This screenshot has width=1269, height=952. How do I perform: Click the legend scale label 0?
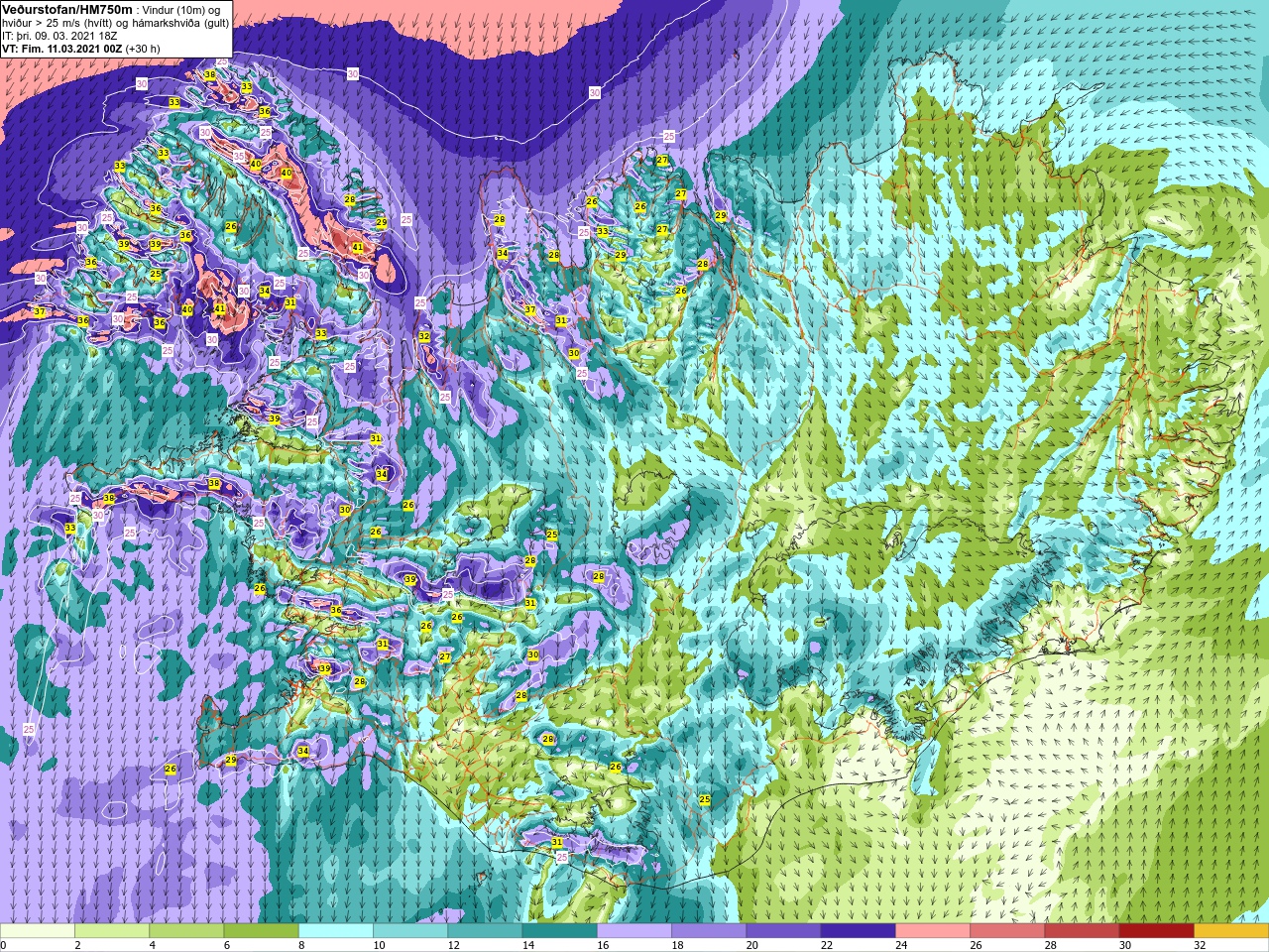coord(4,945)
